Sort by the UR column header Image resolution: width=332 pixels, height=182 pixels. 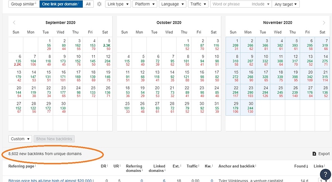tap(116, 166)
